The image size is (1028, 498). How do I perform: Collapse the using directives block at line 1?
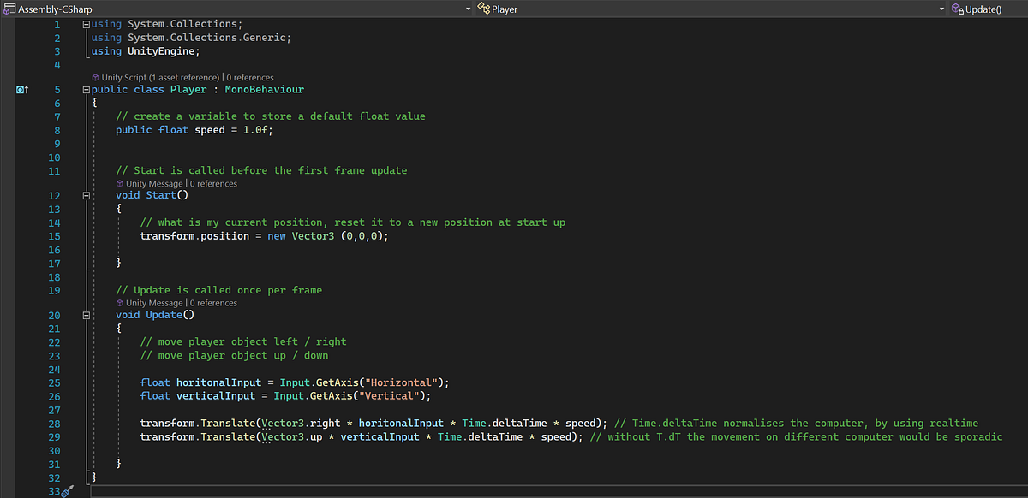(86, 23)
